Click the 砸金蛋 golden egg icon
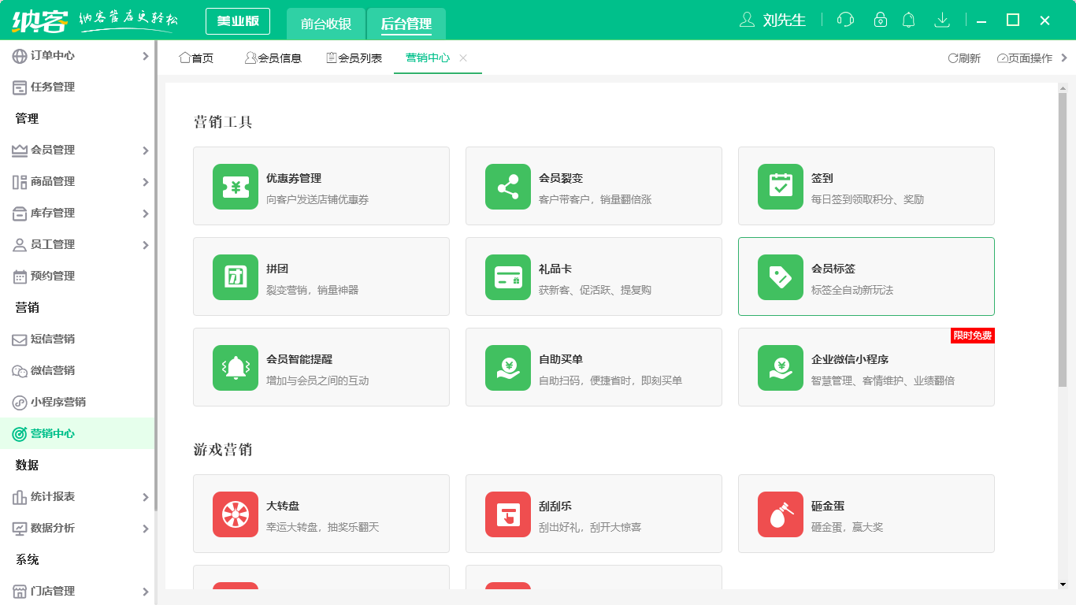Viewport: 1076px width, 605px height. click(780, 514)
